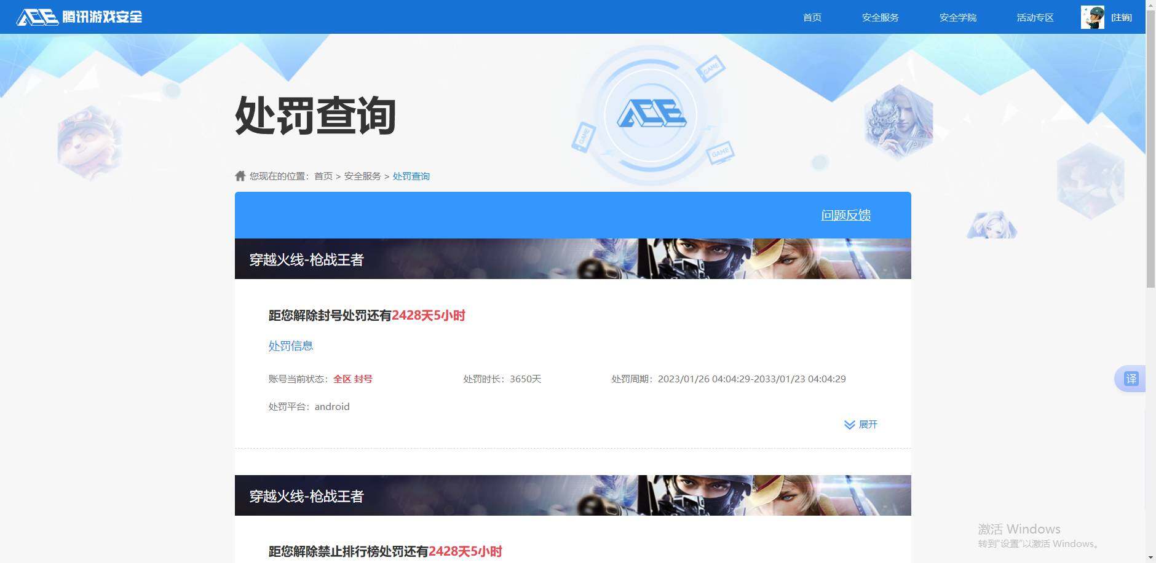This screenshot has height=563, width=1156.
Task: Click the 处罚信息 heading
Action: (291, 346)
